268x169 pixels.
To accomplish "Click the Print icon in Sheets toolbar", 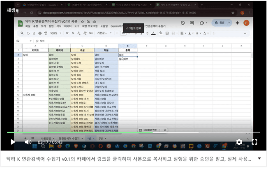I will pos(39,33).
